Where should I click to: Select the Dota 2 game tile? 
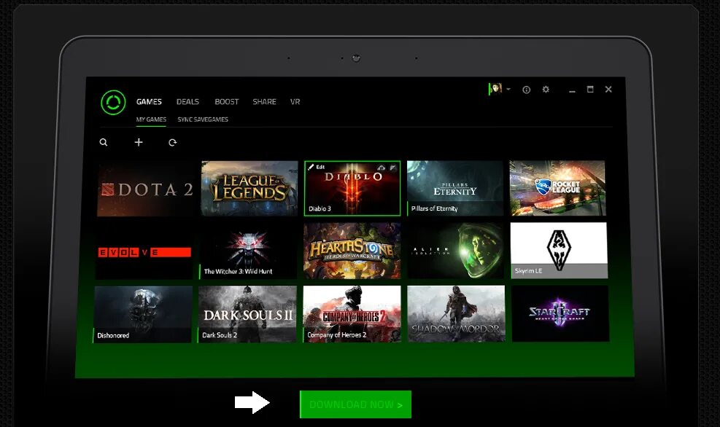point(147,189)
